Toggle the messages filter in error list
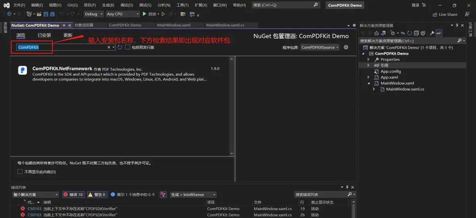 [133, 195]
